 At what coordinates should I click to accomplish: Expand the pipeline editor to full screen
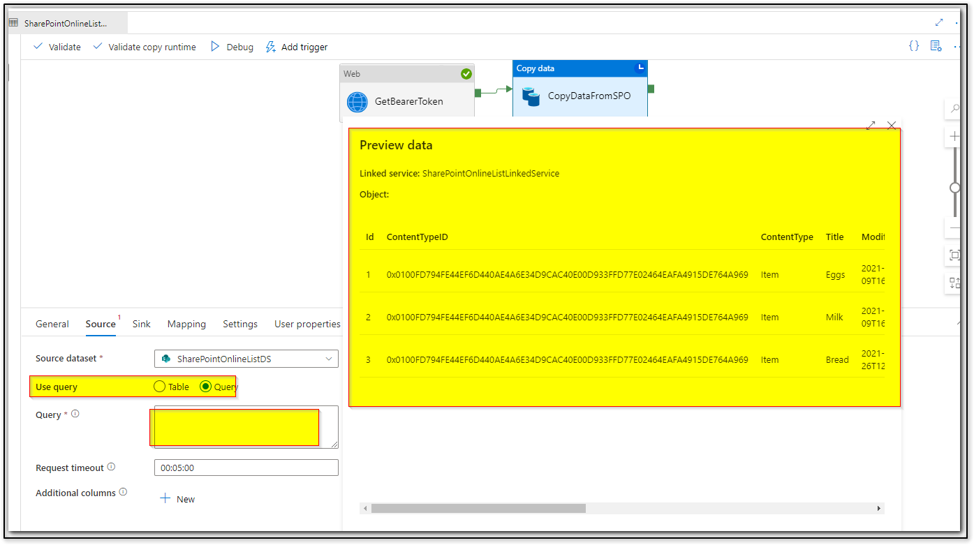click(939, 22)
